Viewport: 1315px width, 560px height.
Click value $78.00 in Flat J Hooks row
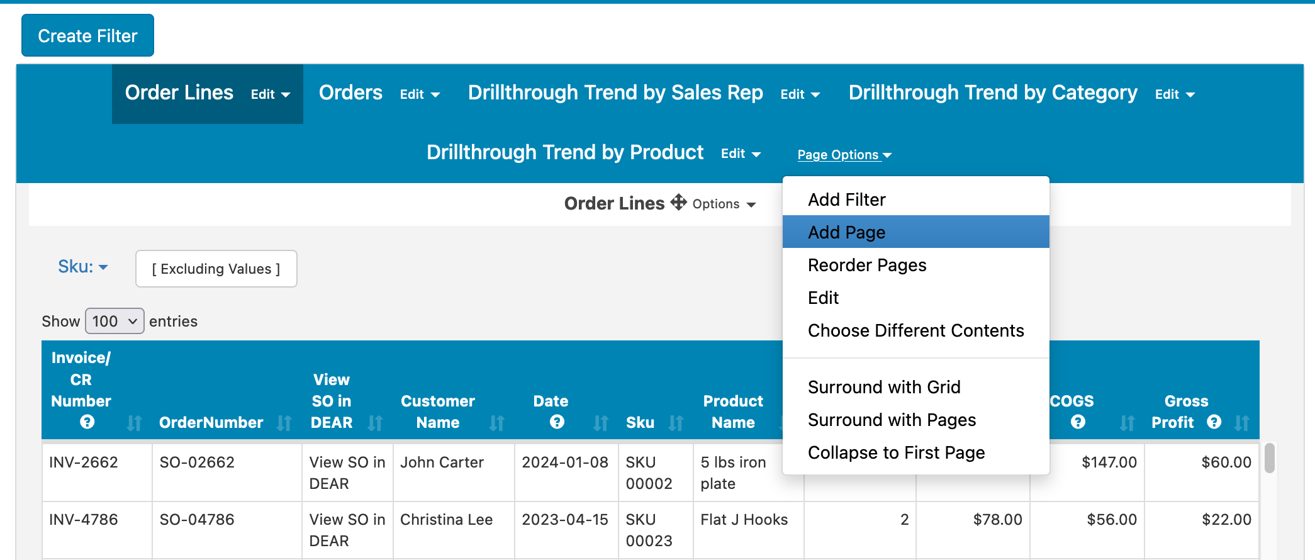[x=997, y=519]
